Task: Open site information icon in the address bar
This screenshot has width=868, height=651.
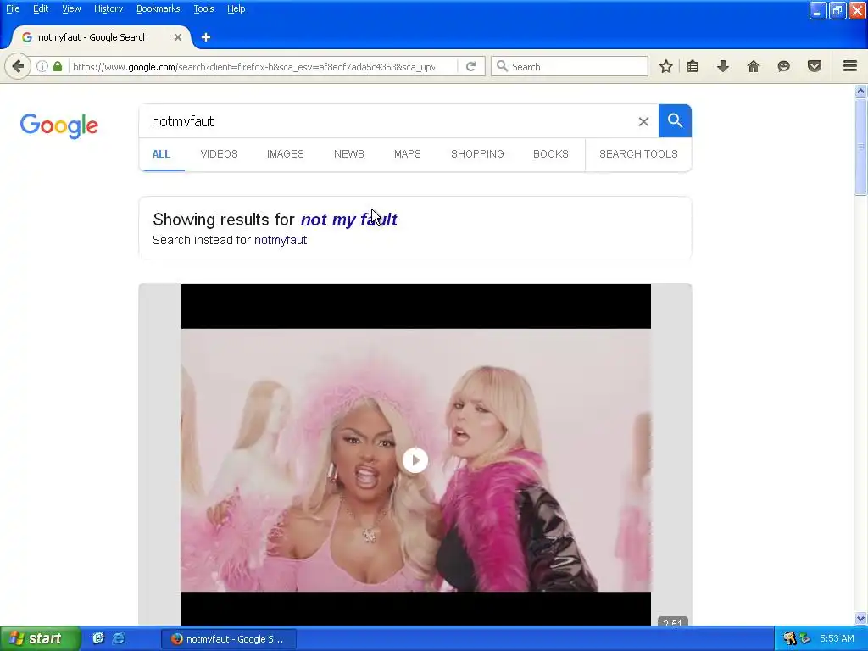Action: pyautogui.click(x=42, y=66)
